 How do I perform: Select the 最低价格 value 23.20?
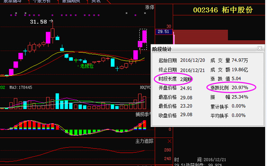[x=186, y=106]
